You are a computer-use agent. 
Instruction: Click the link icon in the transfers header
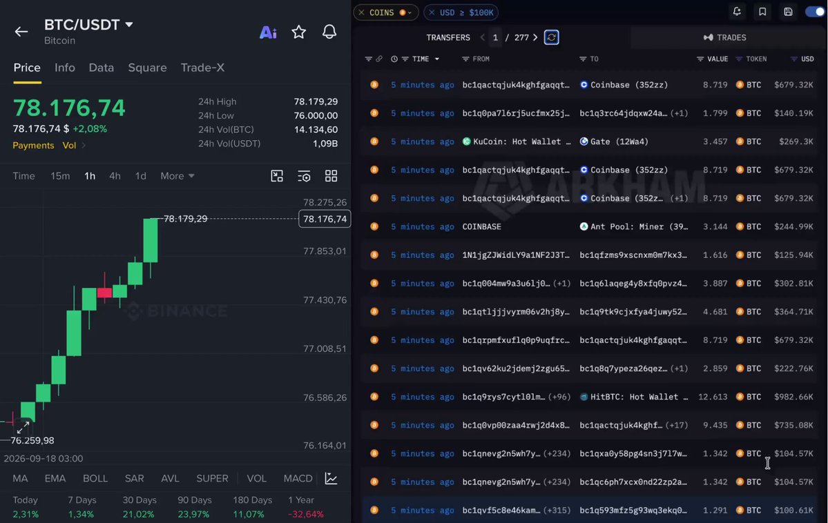378,59
